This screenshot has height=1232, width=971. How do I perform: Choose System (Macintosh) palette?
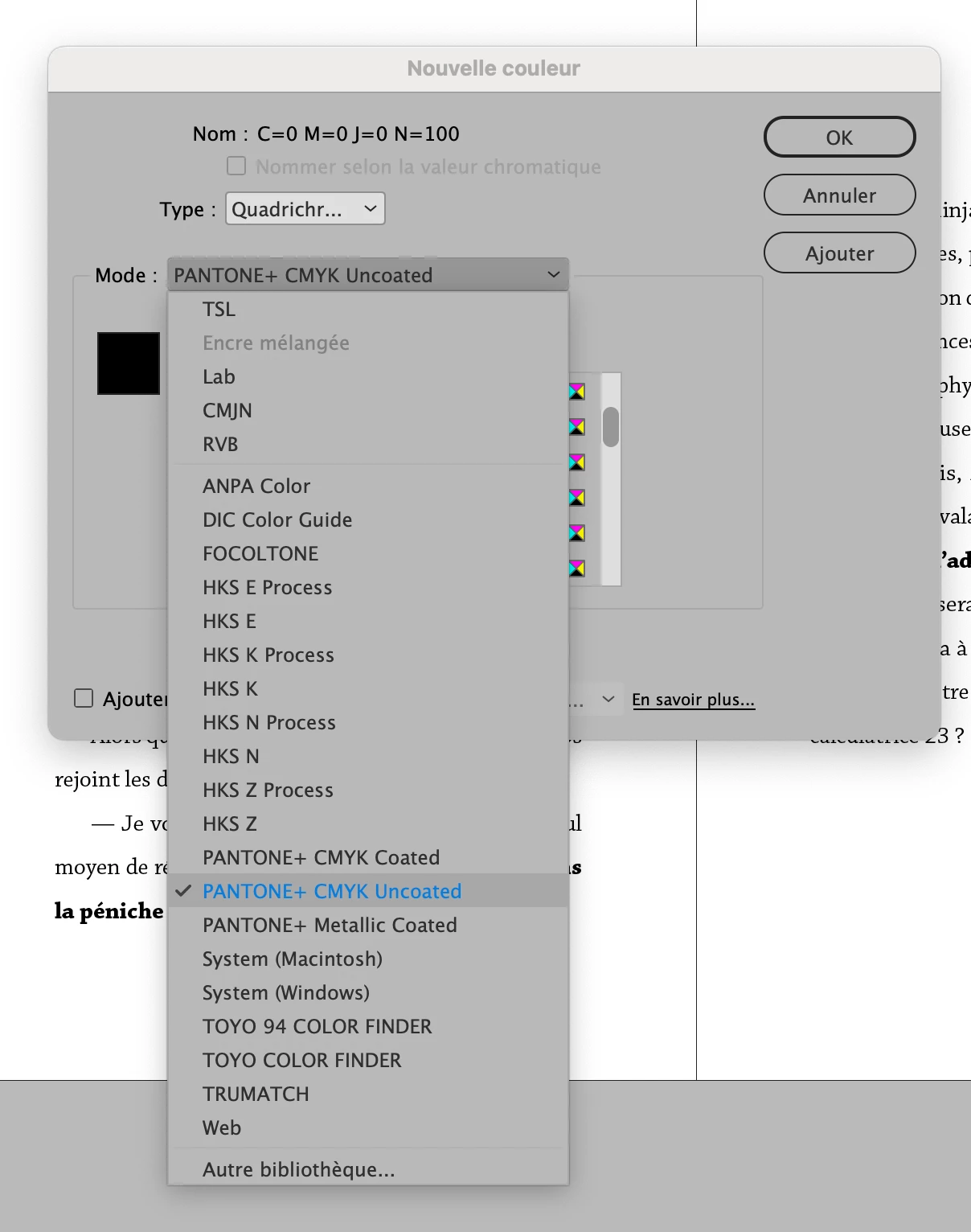pos(368,959)
